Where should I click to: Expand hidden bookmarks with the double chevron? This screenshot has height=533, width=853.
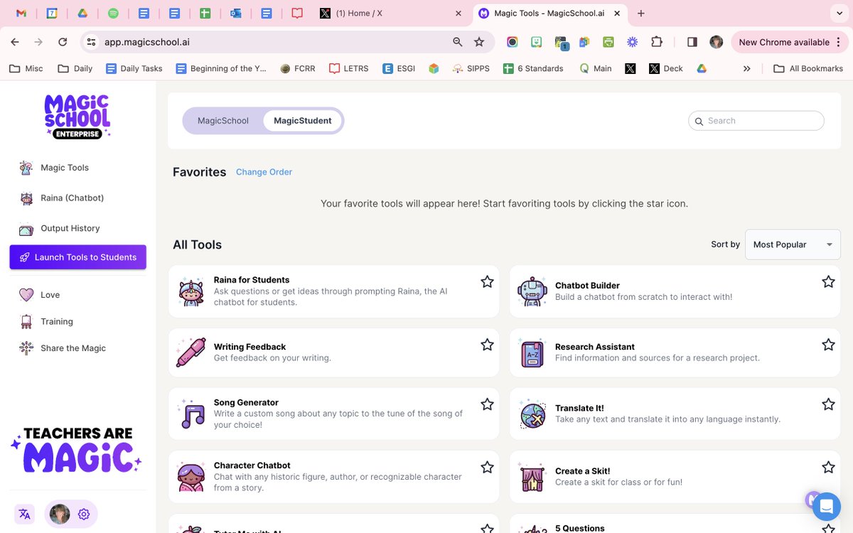pyautogui.click(x=746, y=69)
